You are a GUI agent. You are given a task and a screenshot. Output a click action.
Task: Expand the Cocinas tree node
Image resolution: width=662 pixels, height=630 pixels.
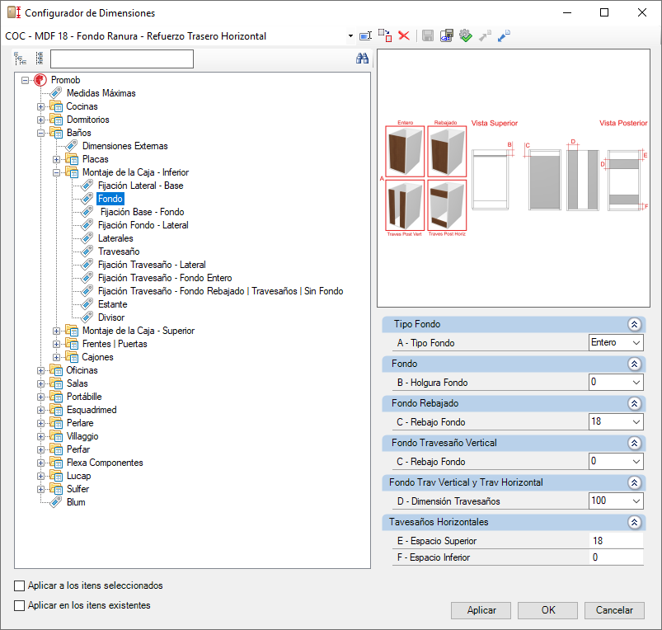(x=40, y=107)
